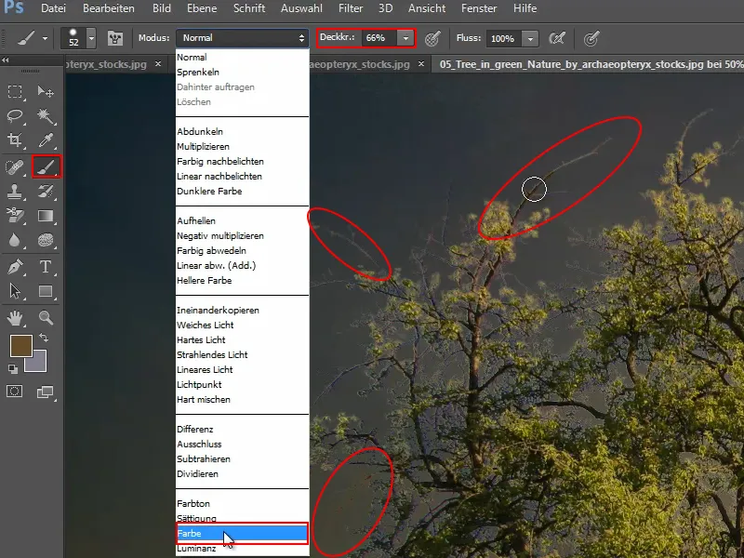Choose blend mode Farbe
This screenshot has height=558, width=744.
coord(242,533)
